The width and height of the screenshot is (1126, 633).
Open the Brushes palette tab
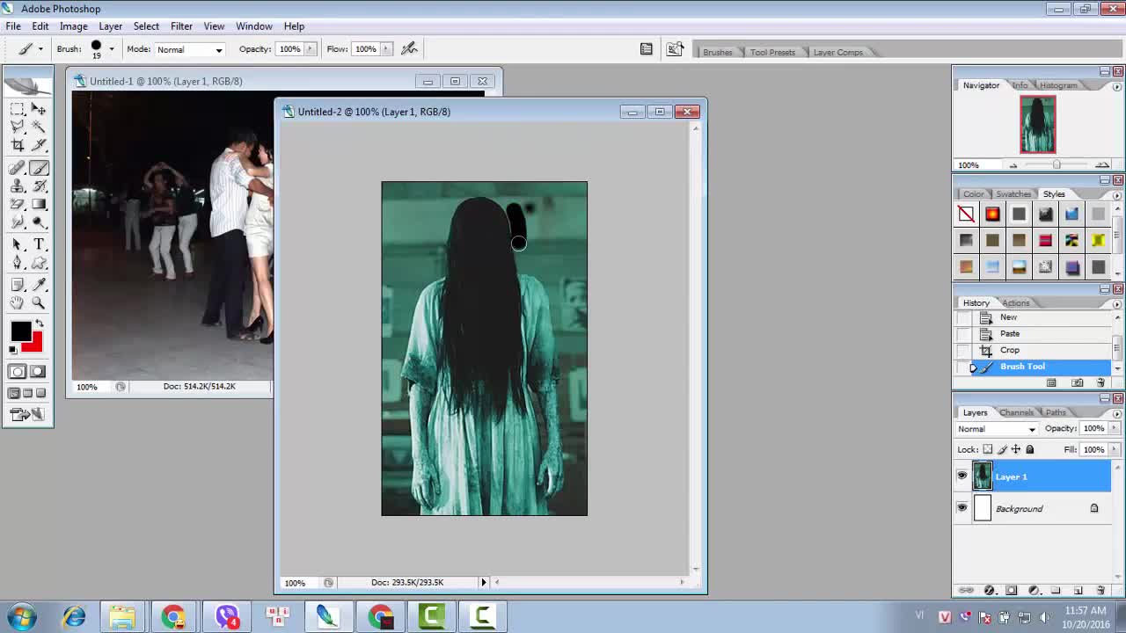(x=717, y=52)
